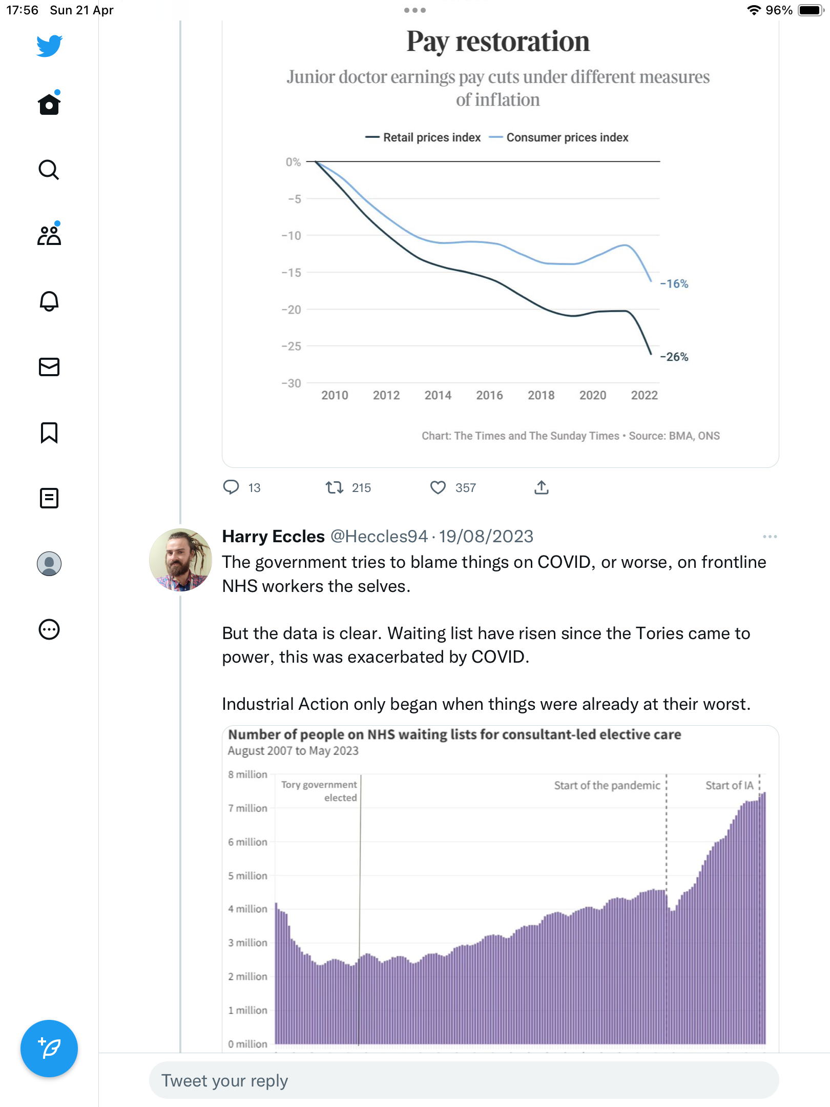Open the Harry Eccles tweet options menu
830x1107 pixels.
(770, 537)
